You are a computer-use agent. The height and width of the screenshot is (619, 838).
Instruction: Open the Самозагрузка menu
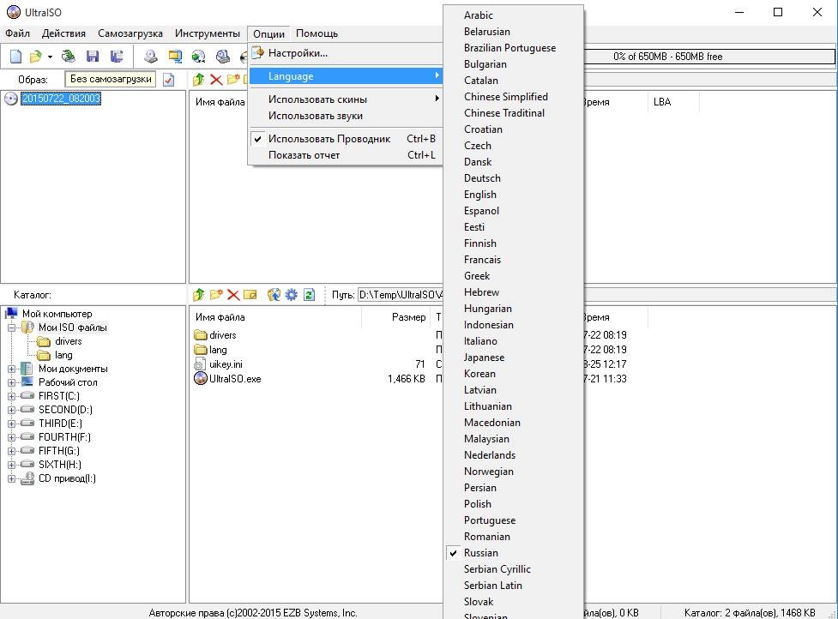pyautogui.click(x=130, y=33)
